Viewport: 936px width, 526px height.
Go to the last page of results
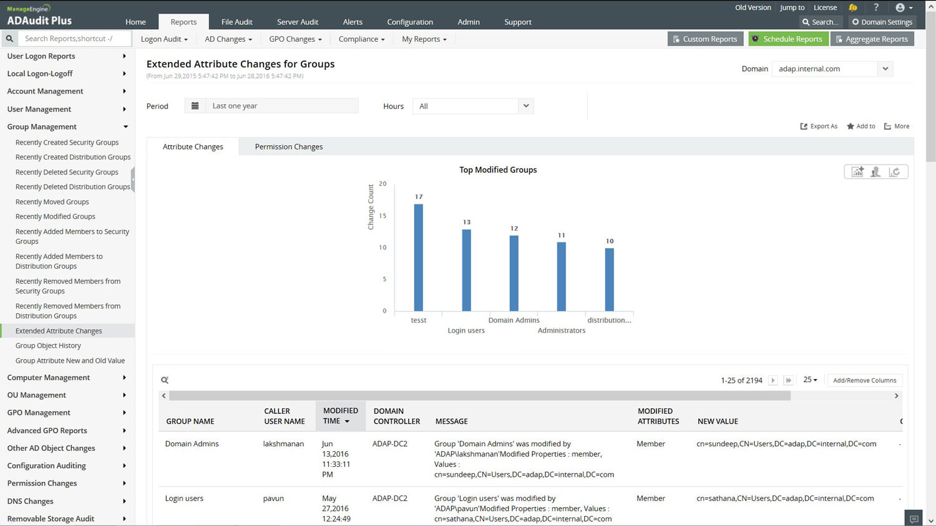pos(789,380)
